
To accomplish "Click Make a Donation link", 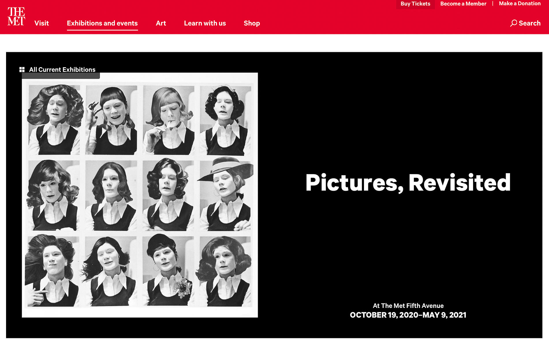I will (x=520, y=3).
